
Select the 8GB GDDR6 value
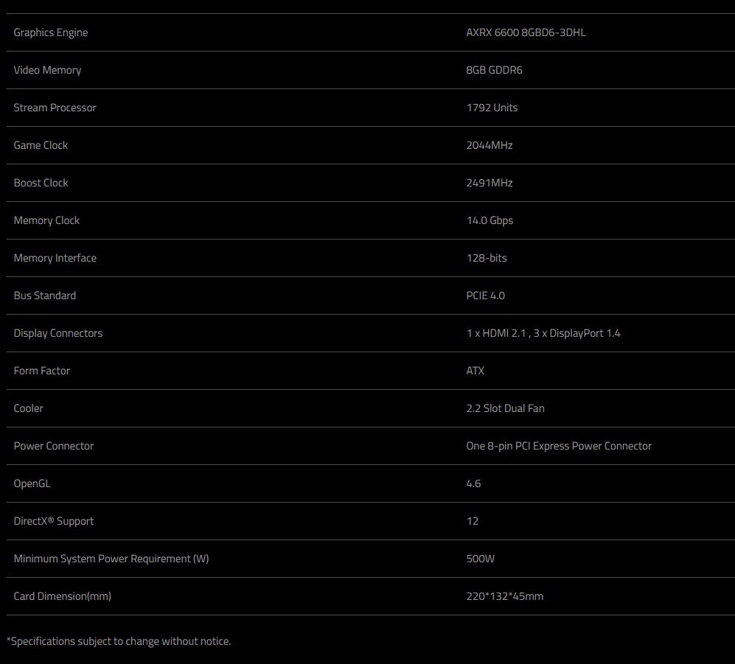(x=494, y=70)
